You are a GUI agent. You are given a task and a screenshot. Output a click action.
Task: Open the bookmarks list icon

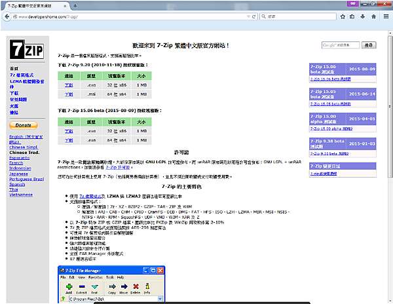(352, 16)
